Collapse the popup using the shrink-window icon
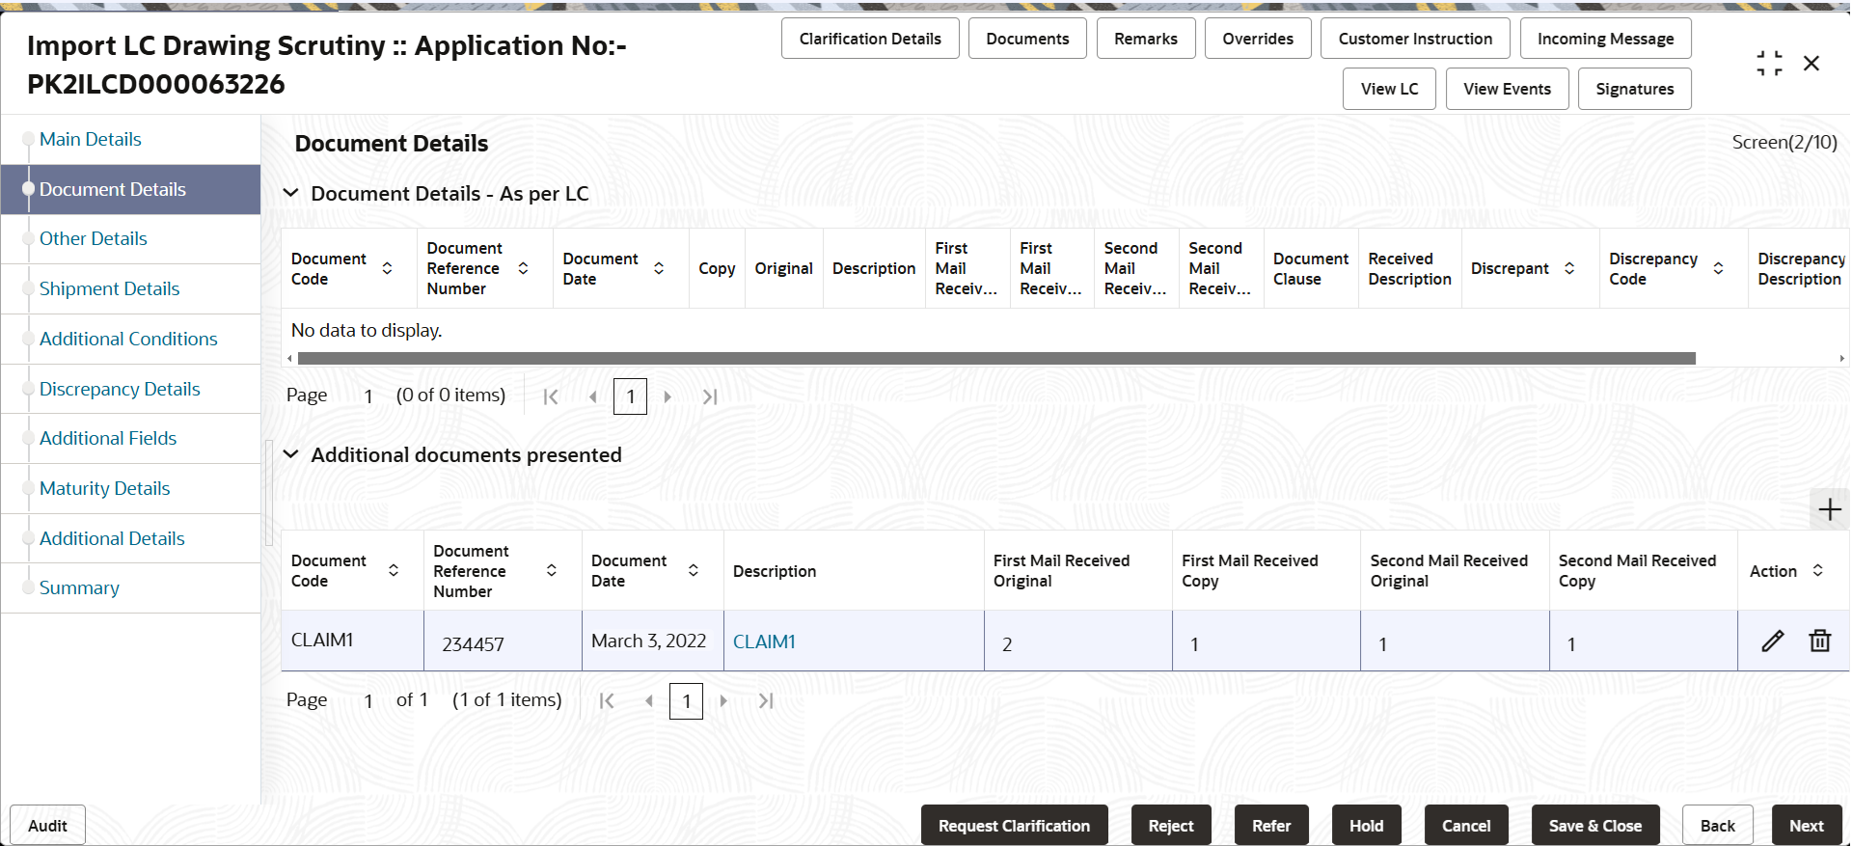This screenshot has height=846, width=1852. point(1769,64)
